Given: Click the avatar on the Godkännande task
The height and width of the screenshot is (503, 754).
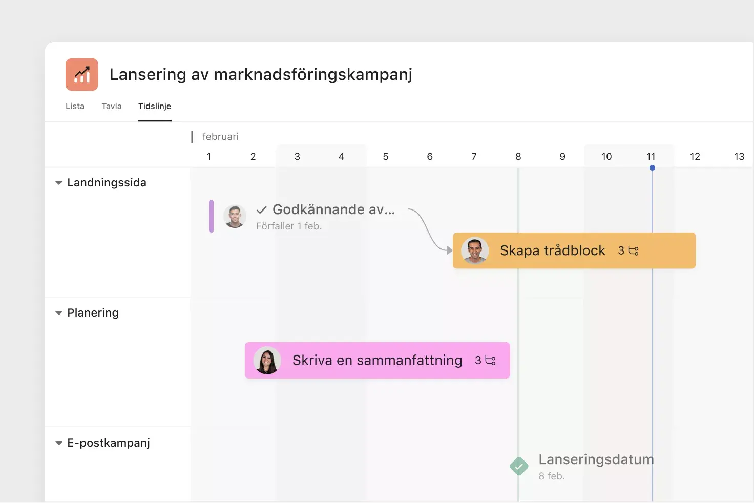Looking at the screenshot, I should click(x=234, y=216).
